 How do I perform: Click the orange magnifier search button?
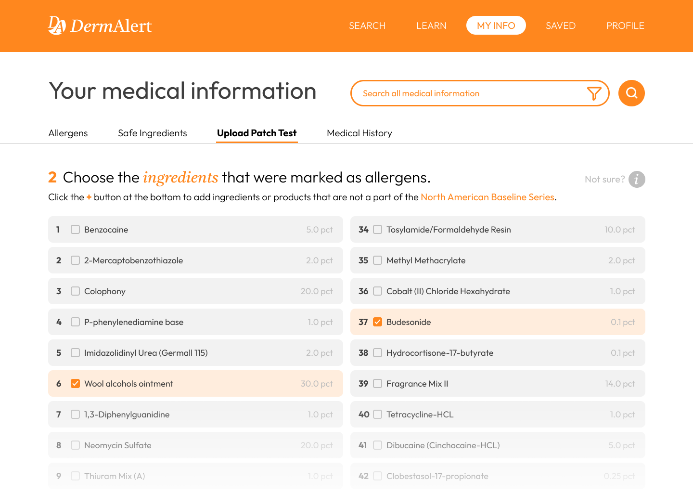631,93
